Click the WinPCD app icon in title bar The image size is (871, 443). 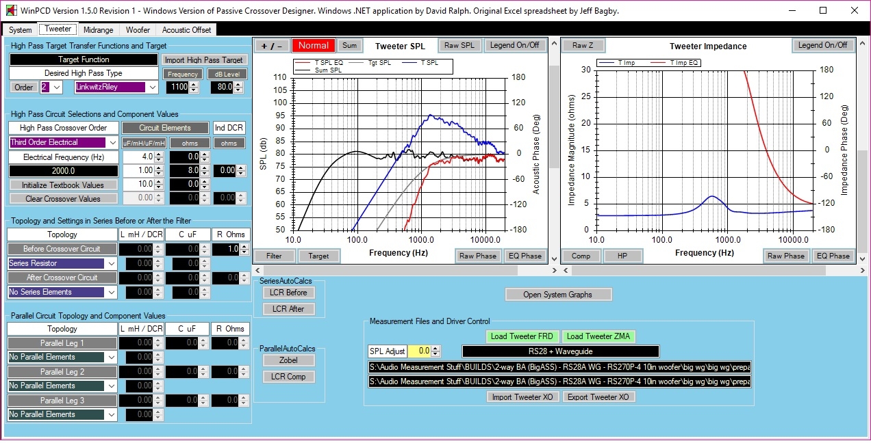click(10, 10)
